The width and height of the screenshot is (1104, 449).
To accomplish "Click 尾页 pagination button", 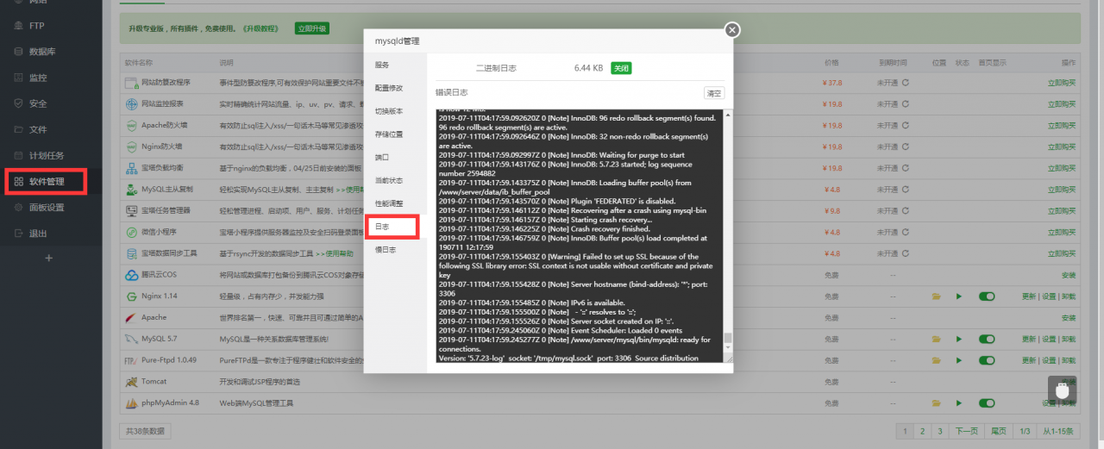I will pyautogui.click(x=998, y=431).
